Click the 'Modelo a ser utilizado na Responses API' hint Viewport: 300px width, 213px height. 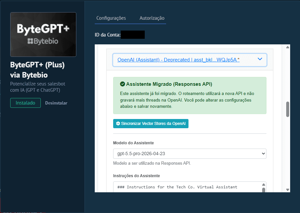coord(152,163)
